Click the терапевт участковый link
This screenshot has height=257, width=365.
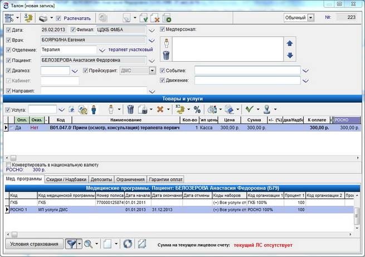(x=130, y=50)
